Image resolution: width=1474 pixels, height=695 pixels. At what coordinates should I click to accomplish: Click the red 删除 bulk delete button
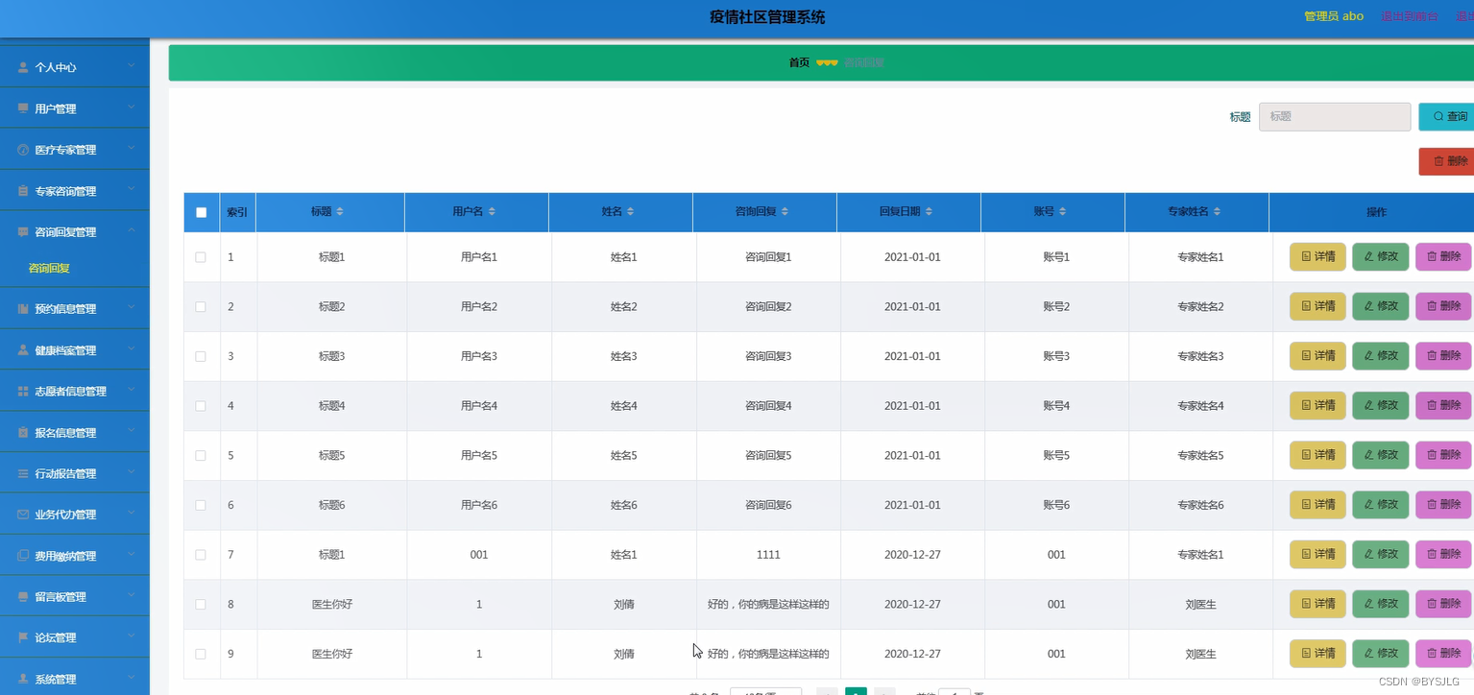(x=1447, y=161)
